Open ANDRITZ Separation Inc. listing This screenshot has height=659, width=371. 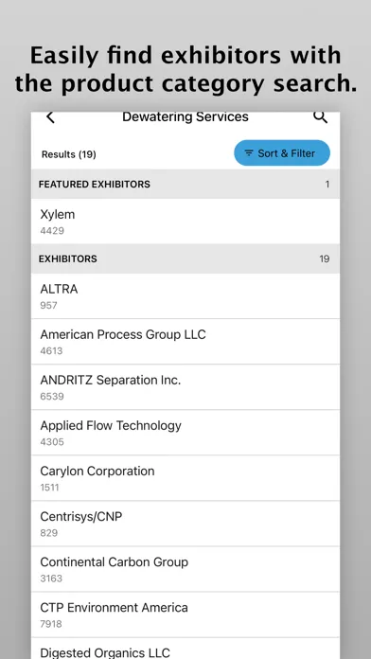(185, 387)
